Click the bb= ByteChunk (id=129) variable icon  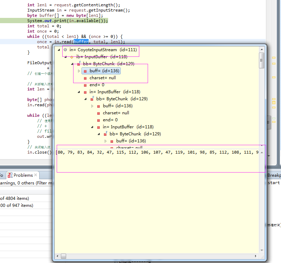point(79,64)
